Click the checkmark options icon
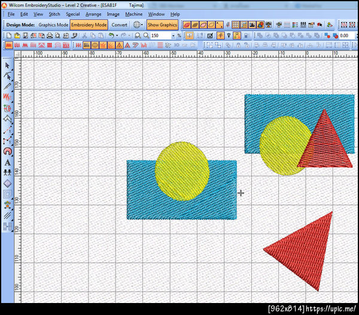 pyautogui.click(x=210, y=35)
